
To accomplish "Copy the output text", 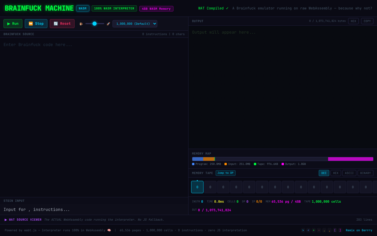I will pyautogui.click(x=367, y=21).
